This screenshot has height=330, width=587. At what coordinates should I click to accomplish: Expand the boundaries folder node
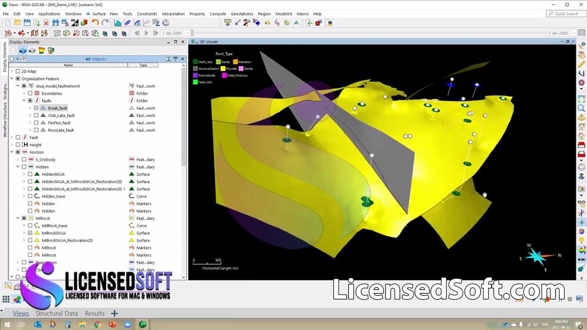[x=24, y=93]
